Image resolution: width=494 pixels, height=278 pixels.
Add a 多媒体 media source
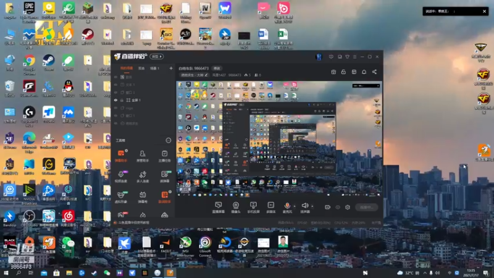(x=270, y=208)
